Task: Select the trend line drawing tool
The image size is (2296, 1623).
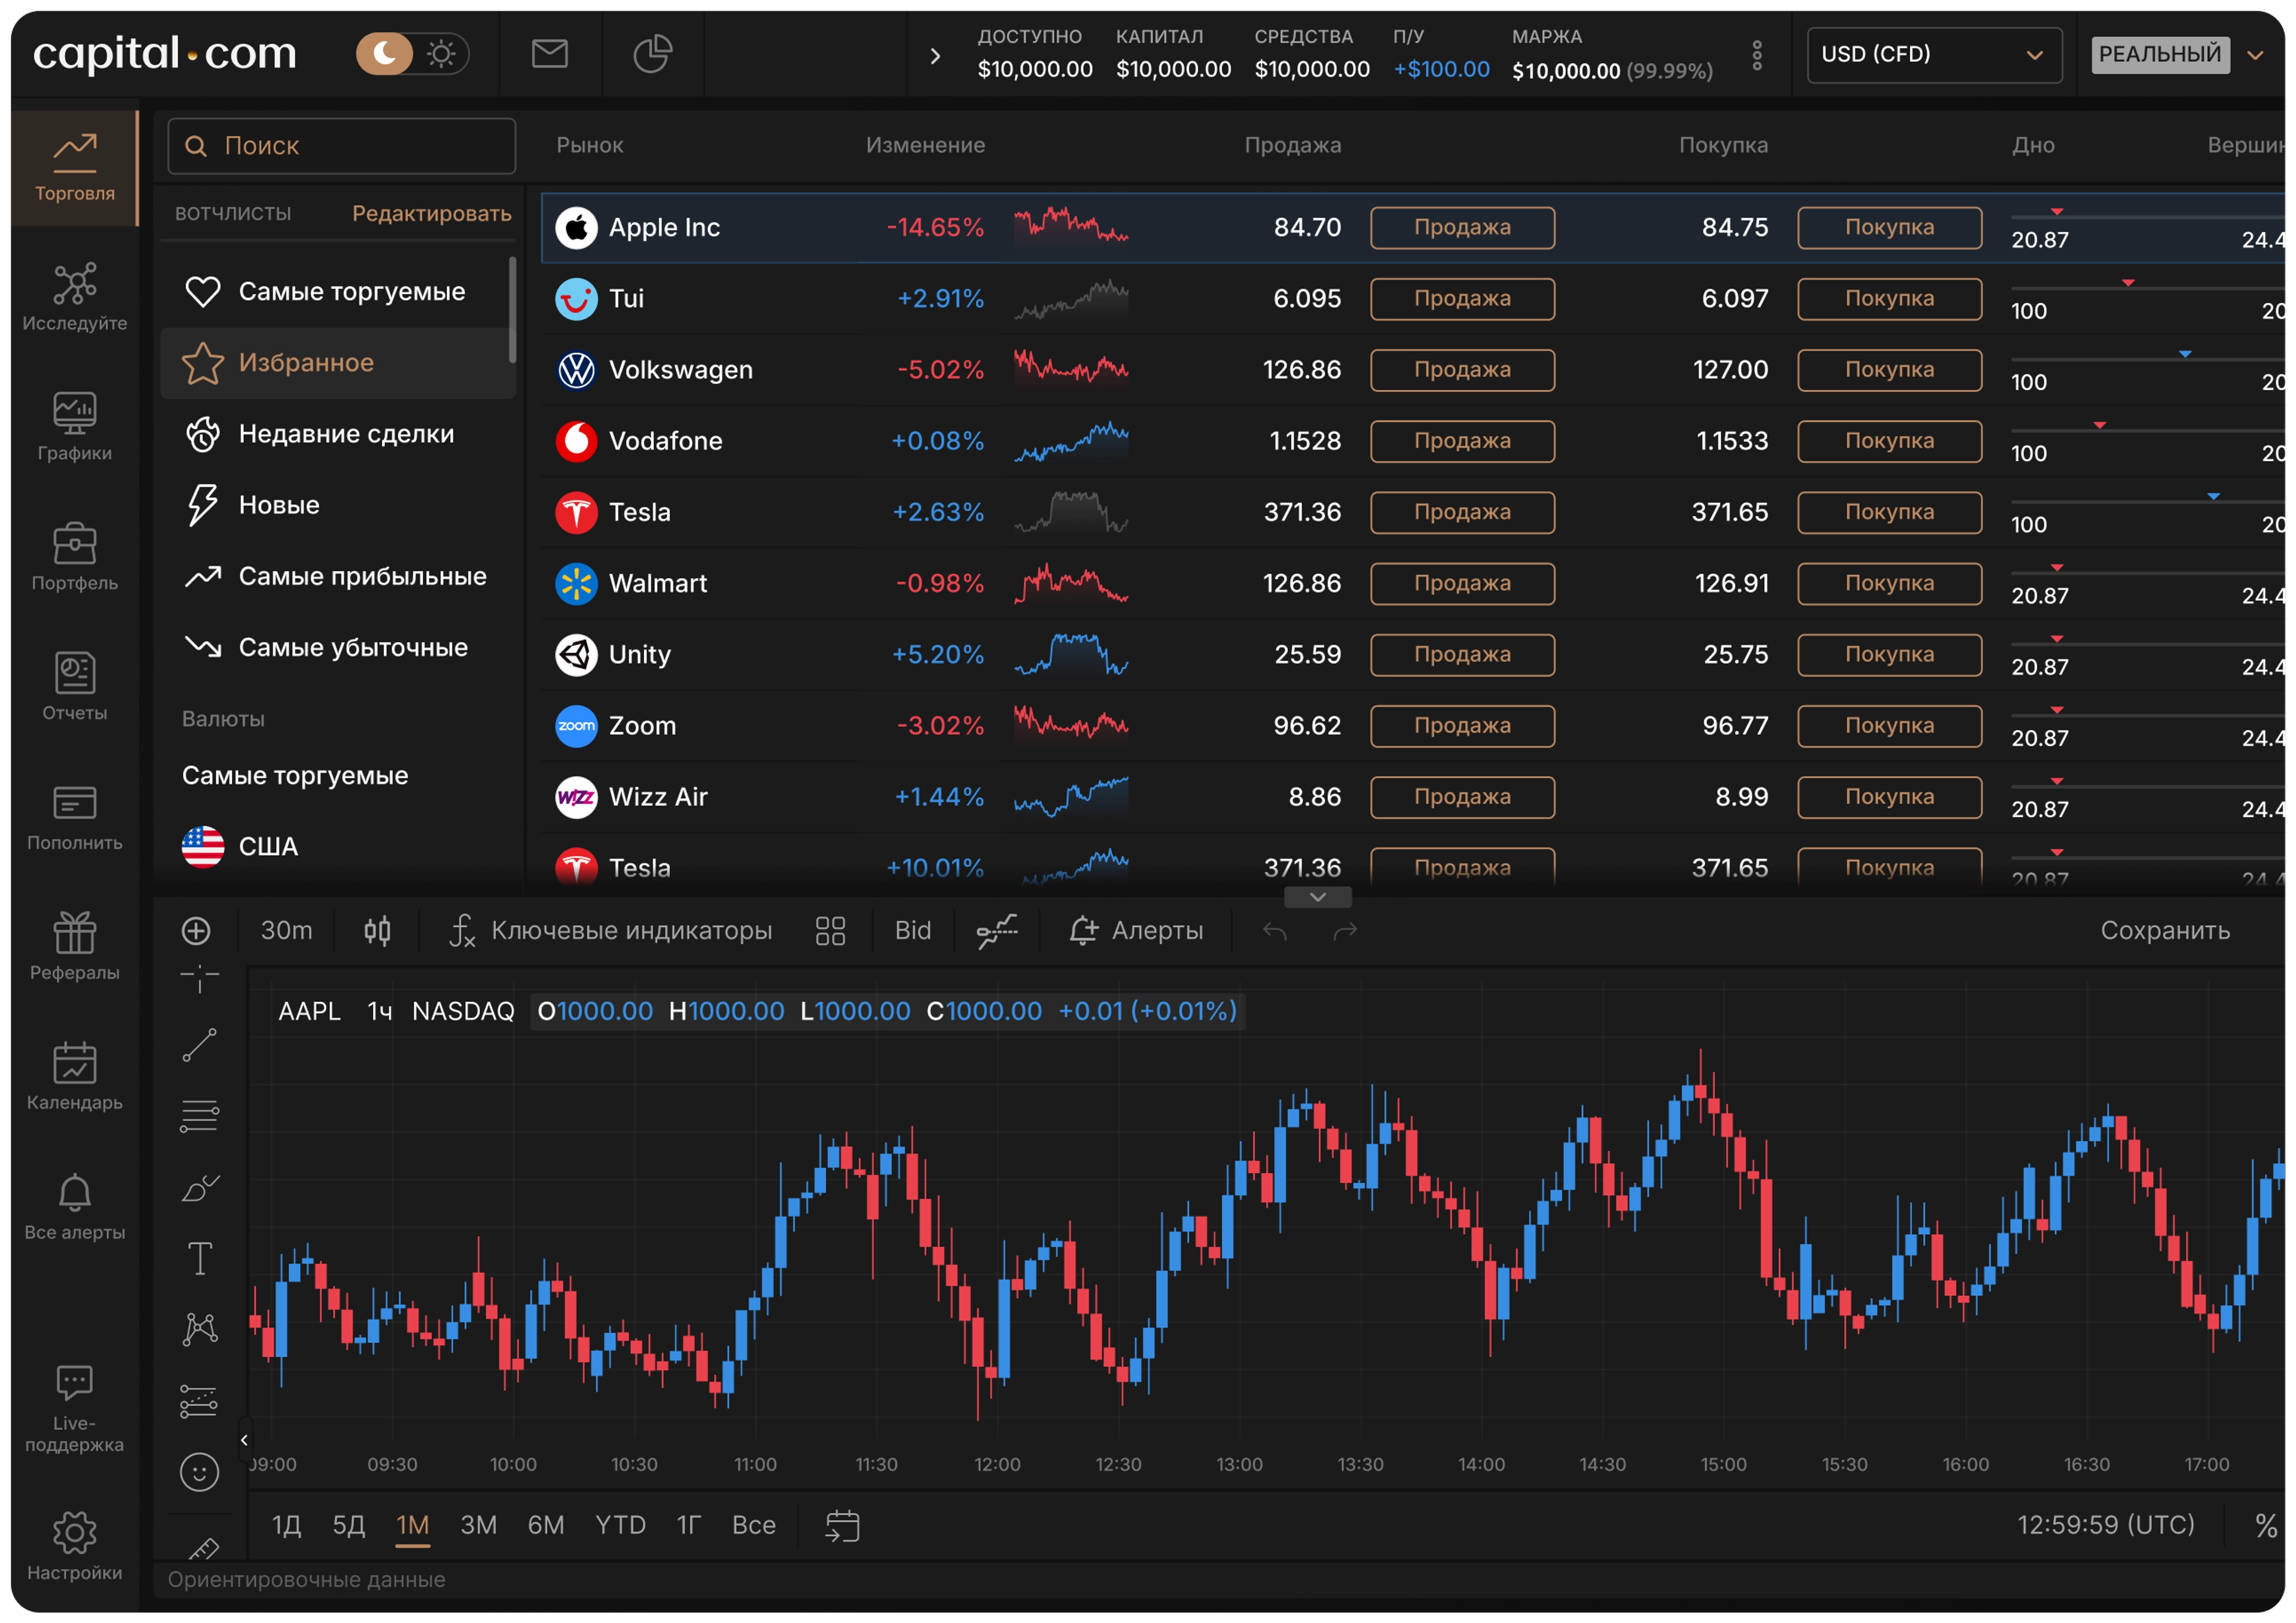Action: [x=199, y=1046]
